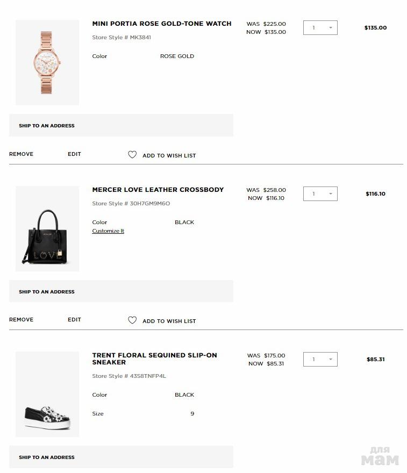The height and width of the screenshot is (473, 407).
Task: Open the quantity dropdown for the Mercer crossbody
Action: (x=320, y=194)
